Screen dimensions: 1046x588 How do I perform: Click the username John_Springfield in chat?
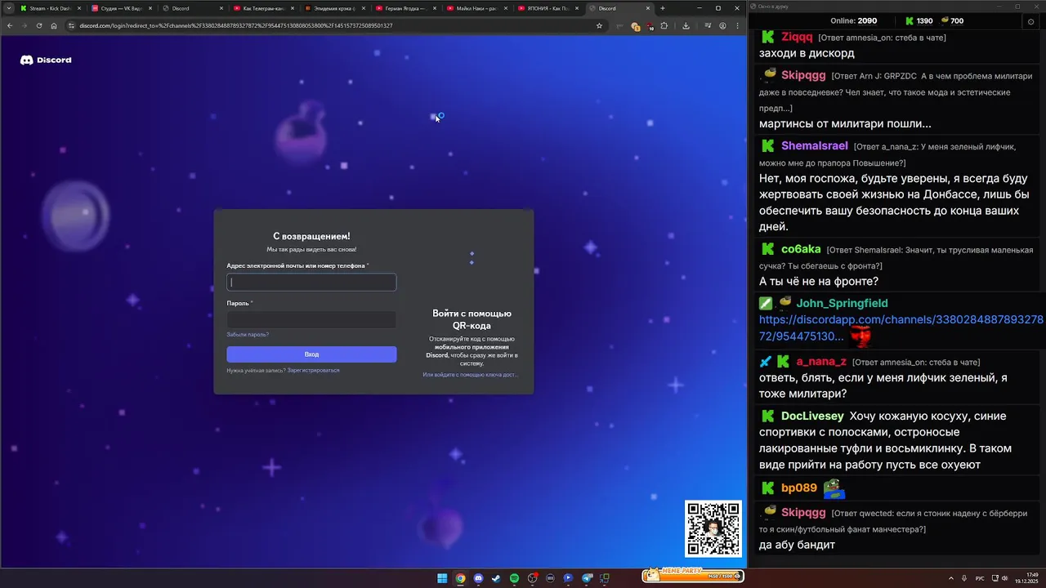coord(842,303)
